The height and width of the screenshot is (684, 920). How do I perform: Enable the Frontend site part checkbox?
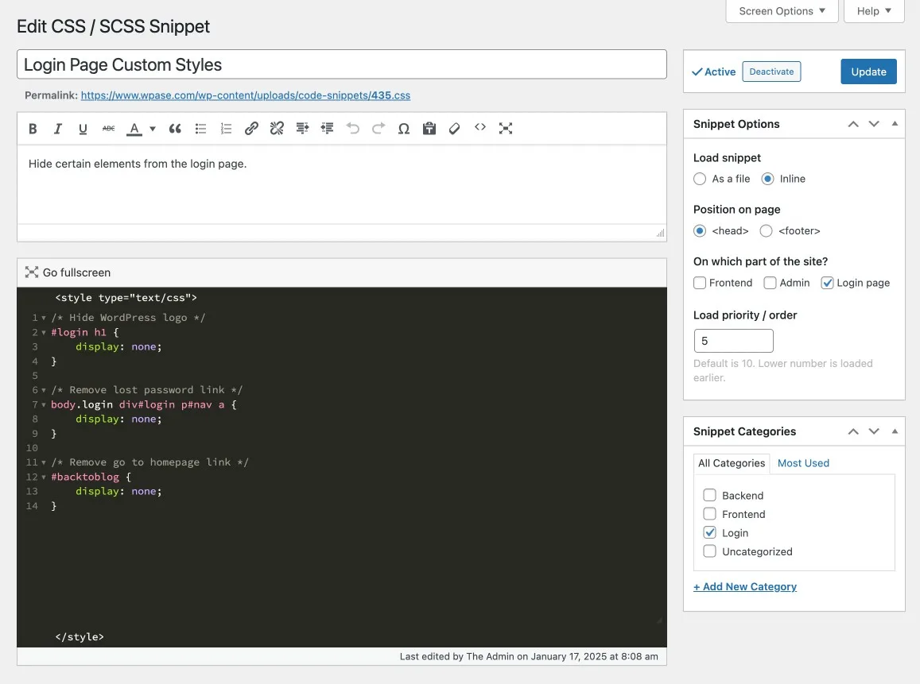700,283
